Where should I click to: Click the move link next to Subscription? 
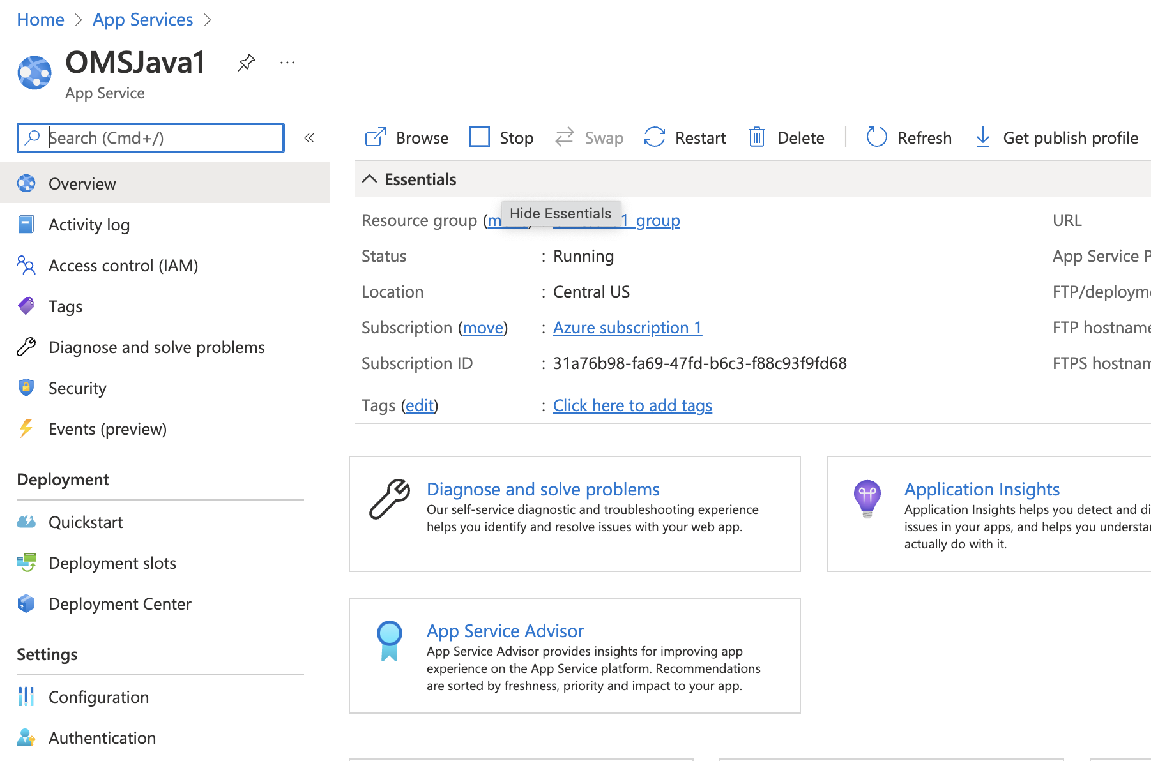(483, 328)
